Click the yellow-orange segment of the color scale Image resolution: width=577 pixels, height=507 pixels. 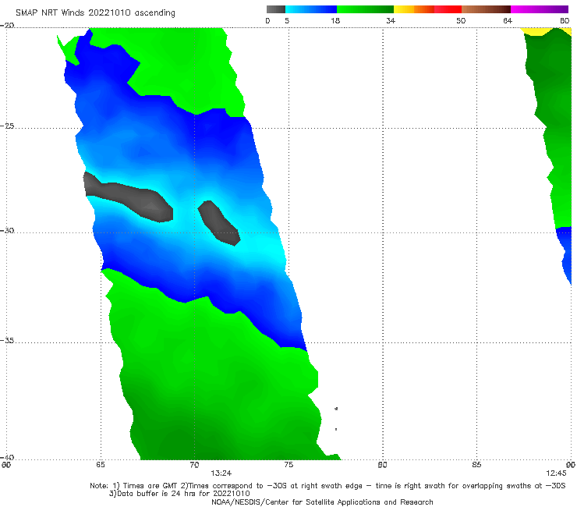click(x=414, y=9)
